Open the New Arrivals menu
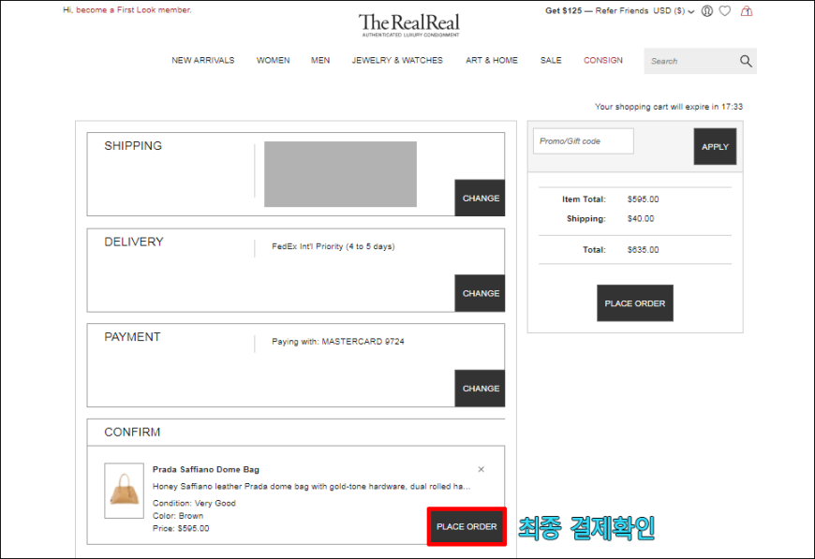The image size is (815, 559). click(202, 60)
